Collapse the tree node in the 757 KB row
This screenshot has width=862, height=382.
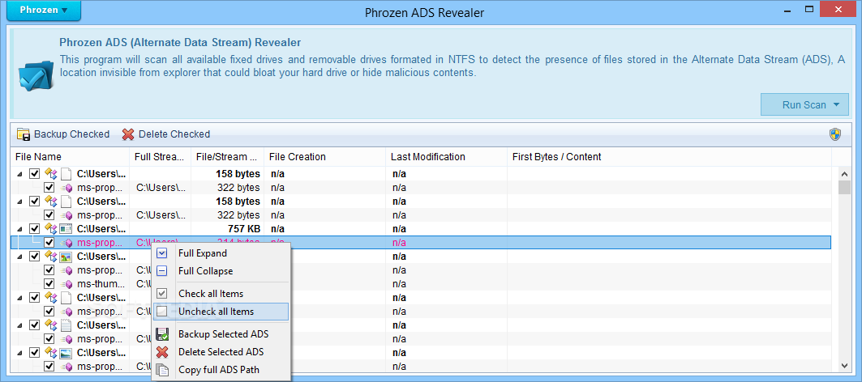point(19,229)
